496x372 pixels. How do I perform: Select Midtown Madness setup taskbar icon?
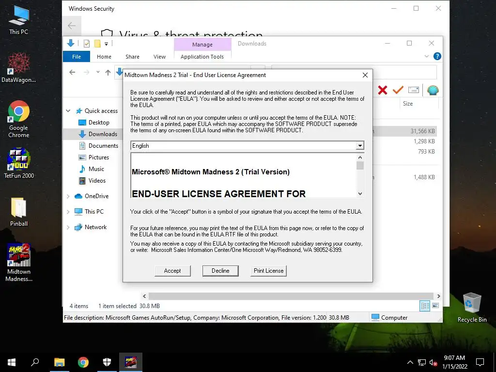[x=131, y=362]
